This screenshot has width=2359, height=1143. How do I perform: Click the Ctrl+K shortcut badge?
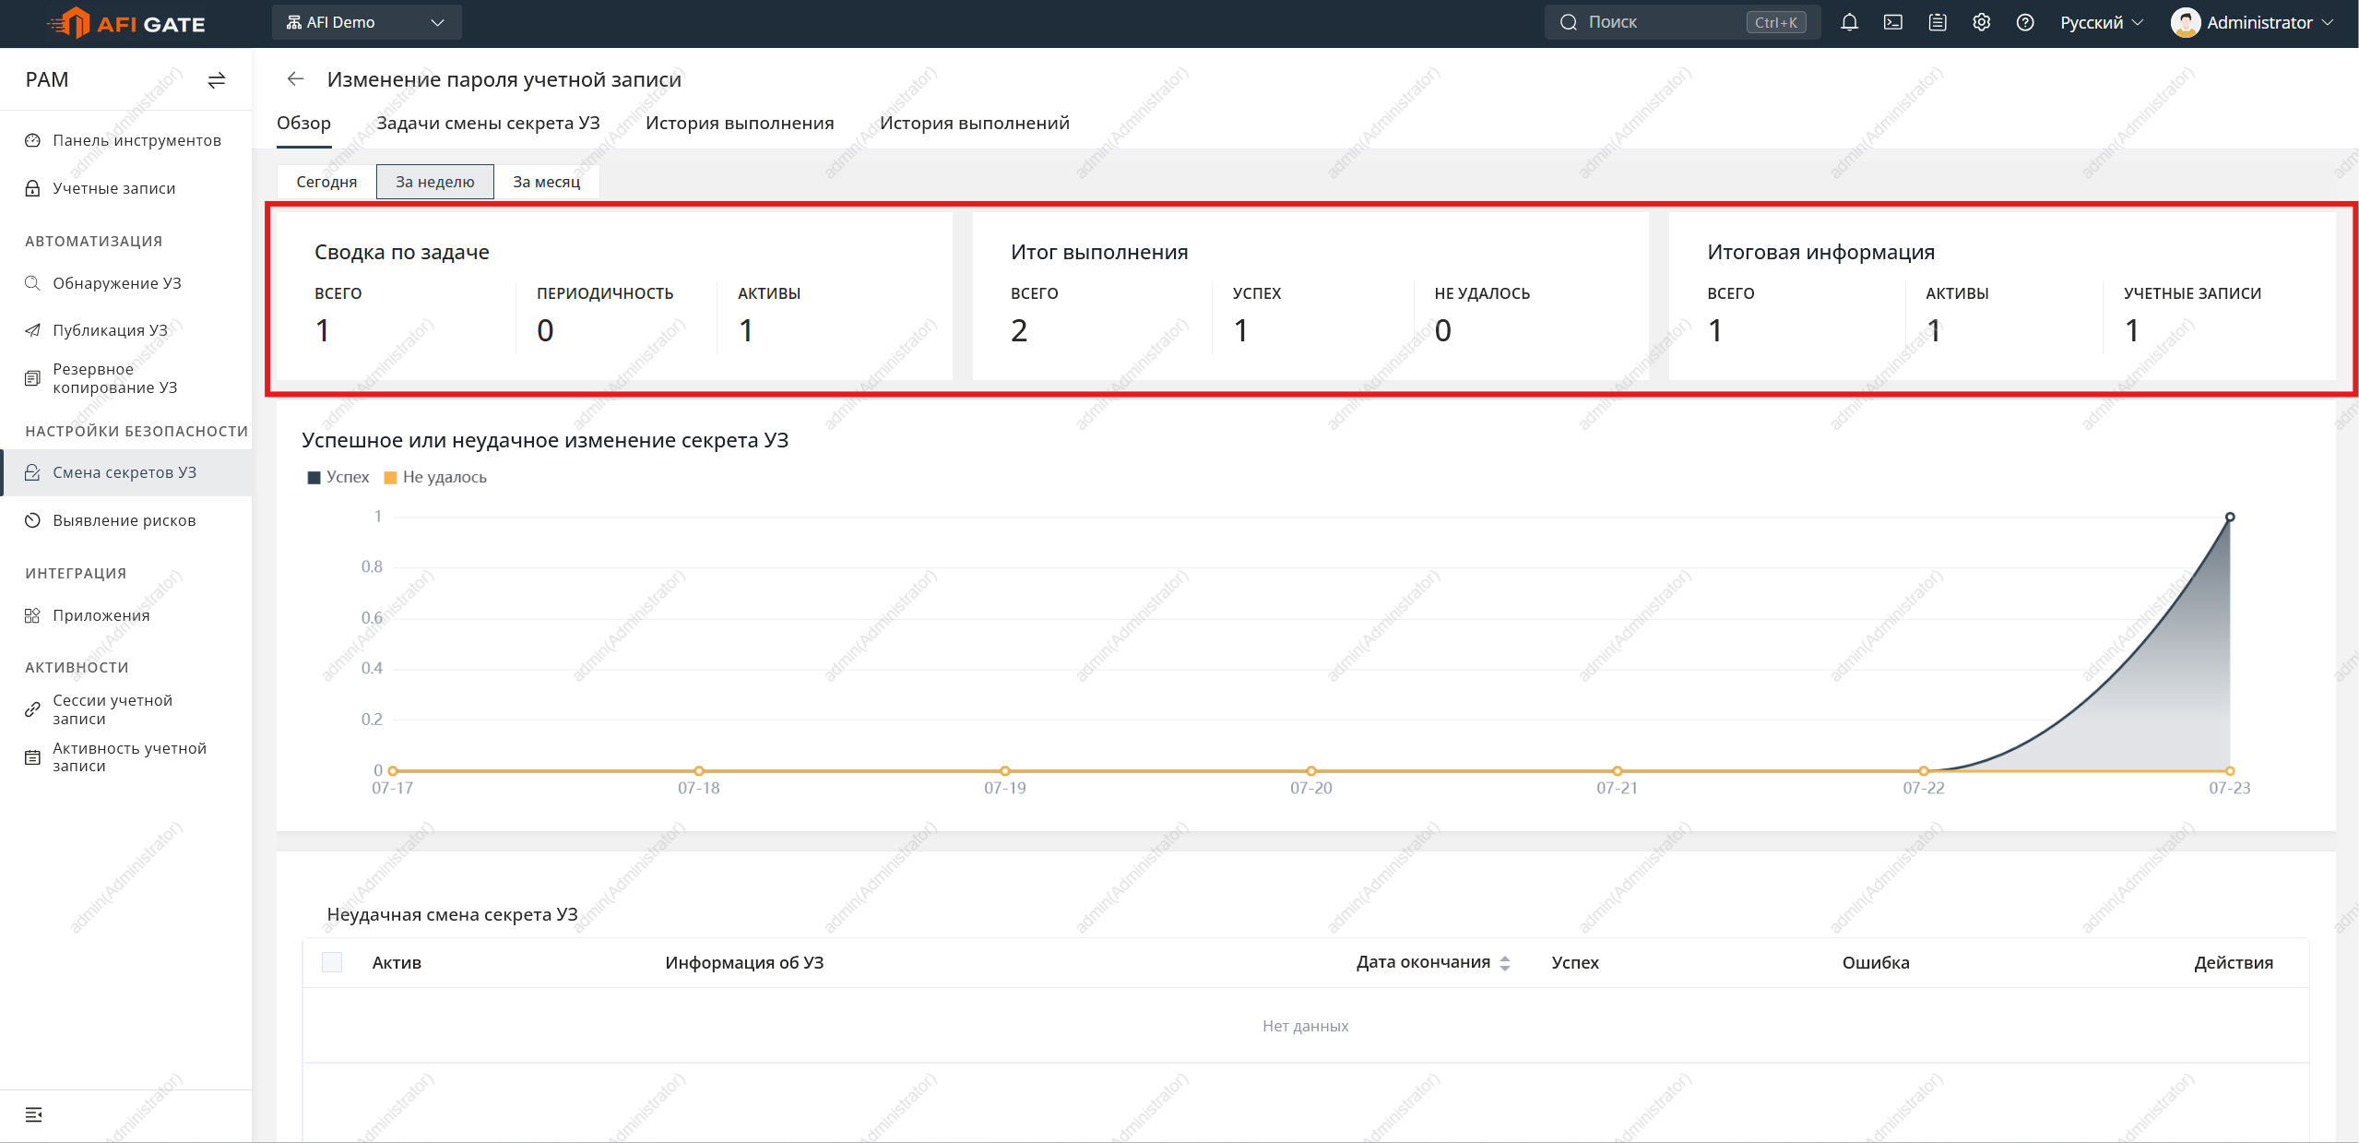tap(1776, 22)
